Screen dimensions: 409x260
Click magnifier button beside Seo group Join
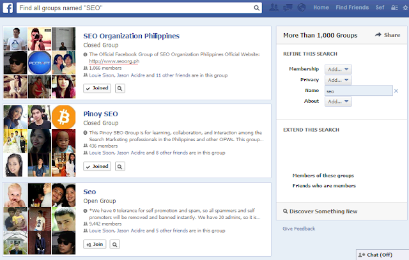coord(115,245)
